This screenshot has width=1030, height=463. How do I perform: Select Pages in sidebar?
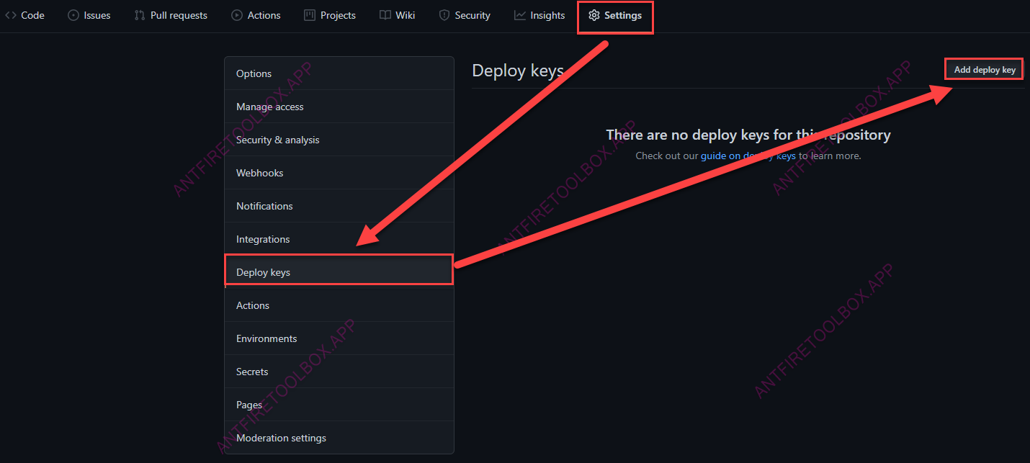339,405
